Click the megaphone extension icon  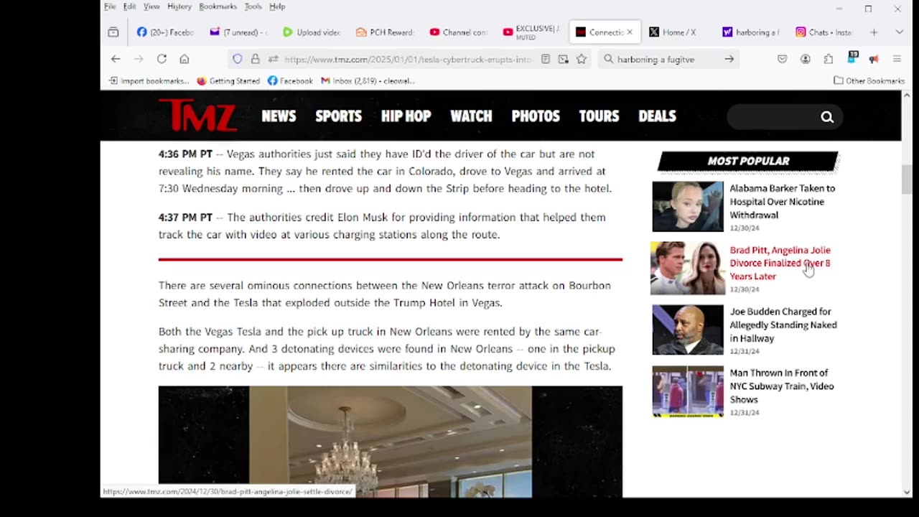pos(874,59)
